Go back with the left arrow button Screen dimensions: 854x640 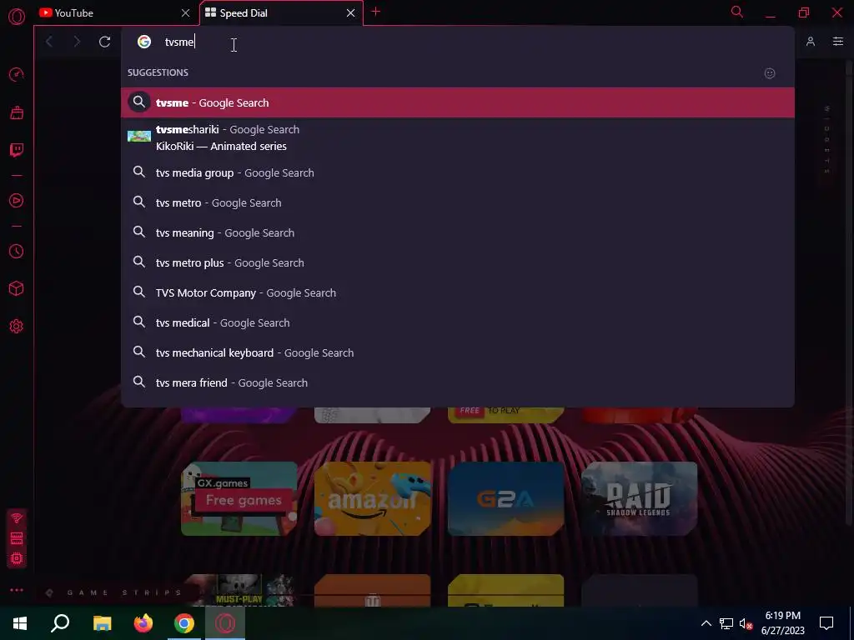pos(49,42)
